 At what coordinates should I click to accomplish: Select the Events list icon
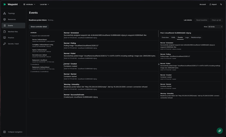click(4, 26)
